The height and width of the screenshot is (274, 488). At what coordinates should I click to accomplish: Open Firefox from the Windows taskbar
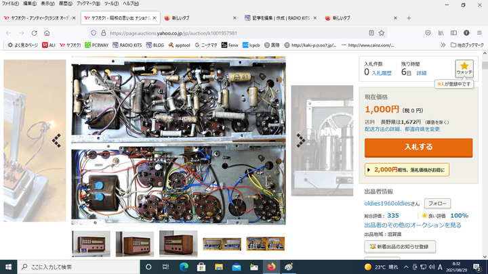272,267
